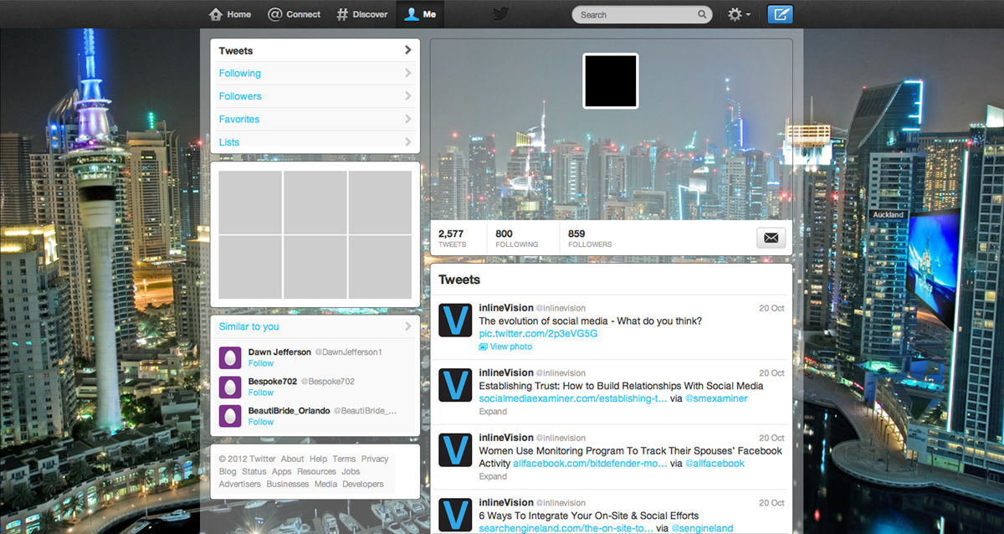Follow Bespoke702
This screenshot has height=534, width=1004.
coord(260,392)
